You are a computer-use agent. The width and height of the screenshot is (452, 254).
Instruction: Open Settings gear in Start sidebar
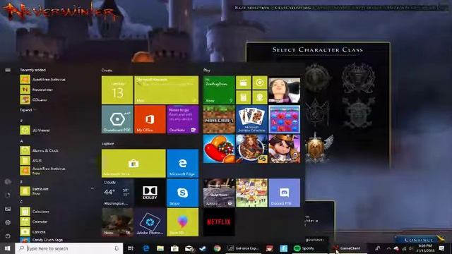(8, 222)
